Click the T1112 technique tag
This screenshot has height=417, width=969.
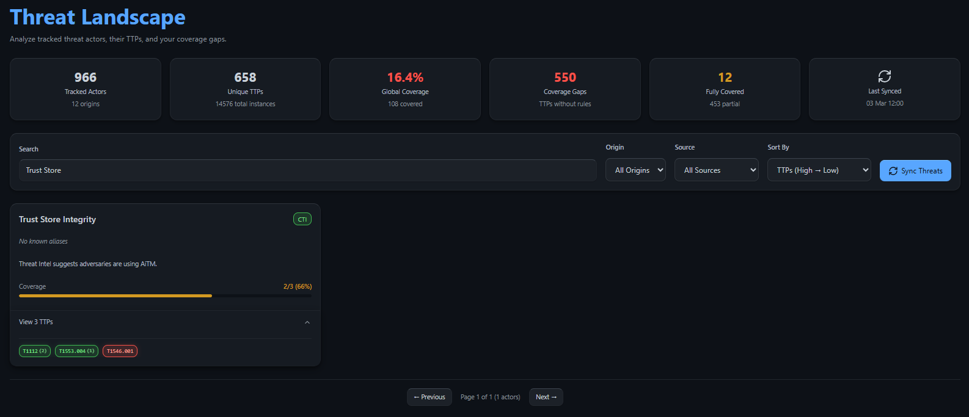(35, 351)
